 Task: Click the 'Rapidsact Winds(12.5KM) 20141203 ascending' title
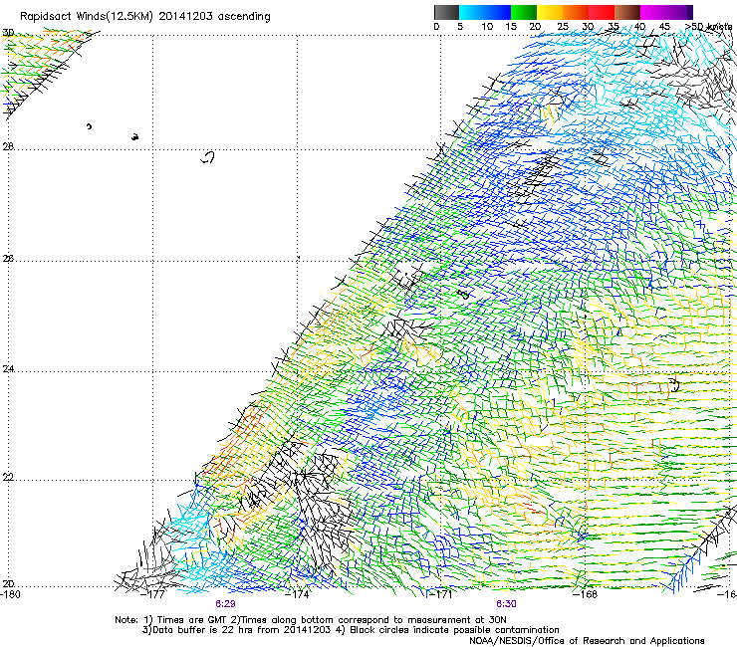[x=145, y=17]
